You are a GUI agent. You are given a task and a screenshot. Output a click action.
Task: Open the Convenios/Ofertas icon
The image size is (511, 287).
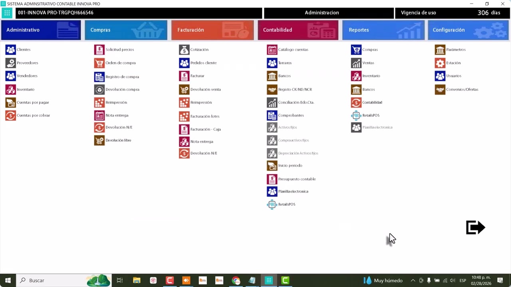pyautogui.click(x=440, y=89)
